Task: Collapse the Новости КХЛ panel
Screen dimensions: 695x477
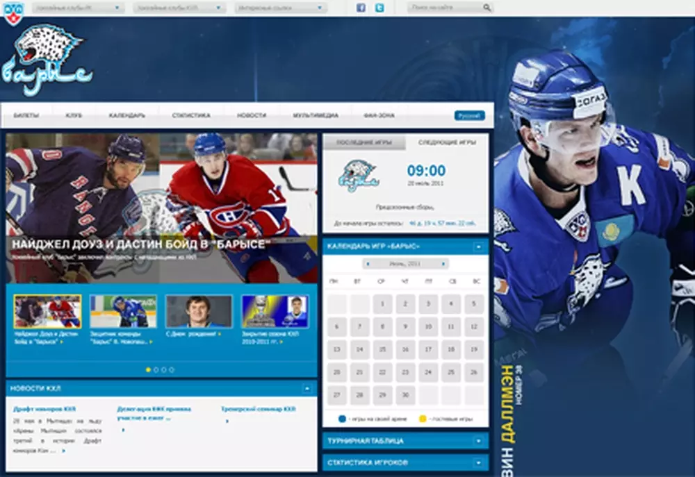Action: coord(306,388)
